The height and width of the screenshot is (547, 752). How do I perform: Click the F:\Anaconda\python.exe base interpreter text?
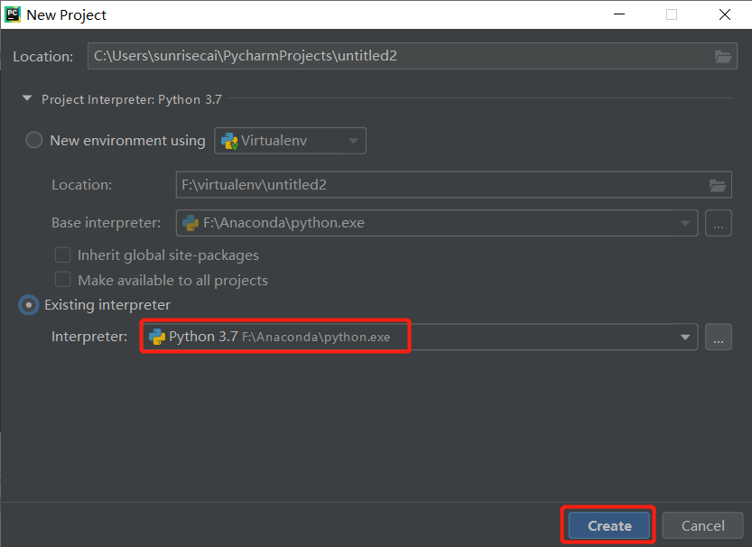point(283,223)
